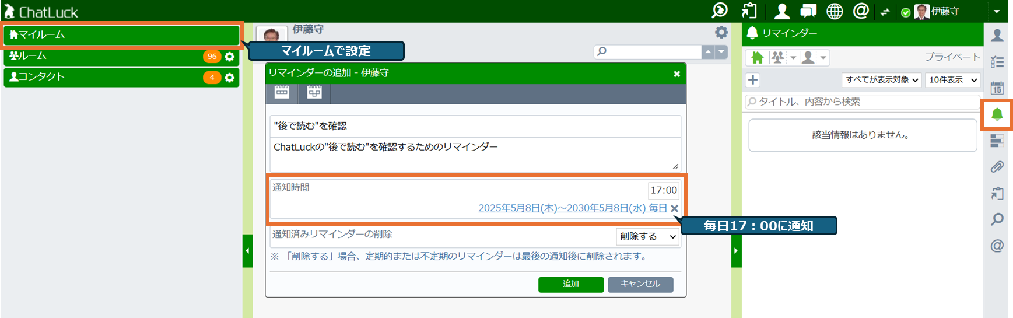The width and height of the screenshot is (1013, 318).
Task: Click the 4 unread badge on コンタクト
Action: (x=212, y=77)
